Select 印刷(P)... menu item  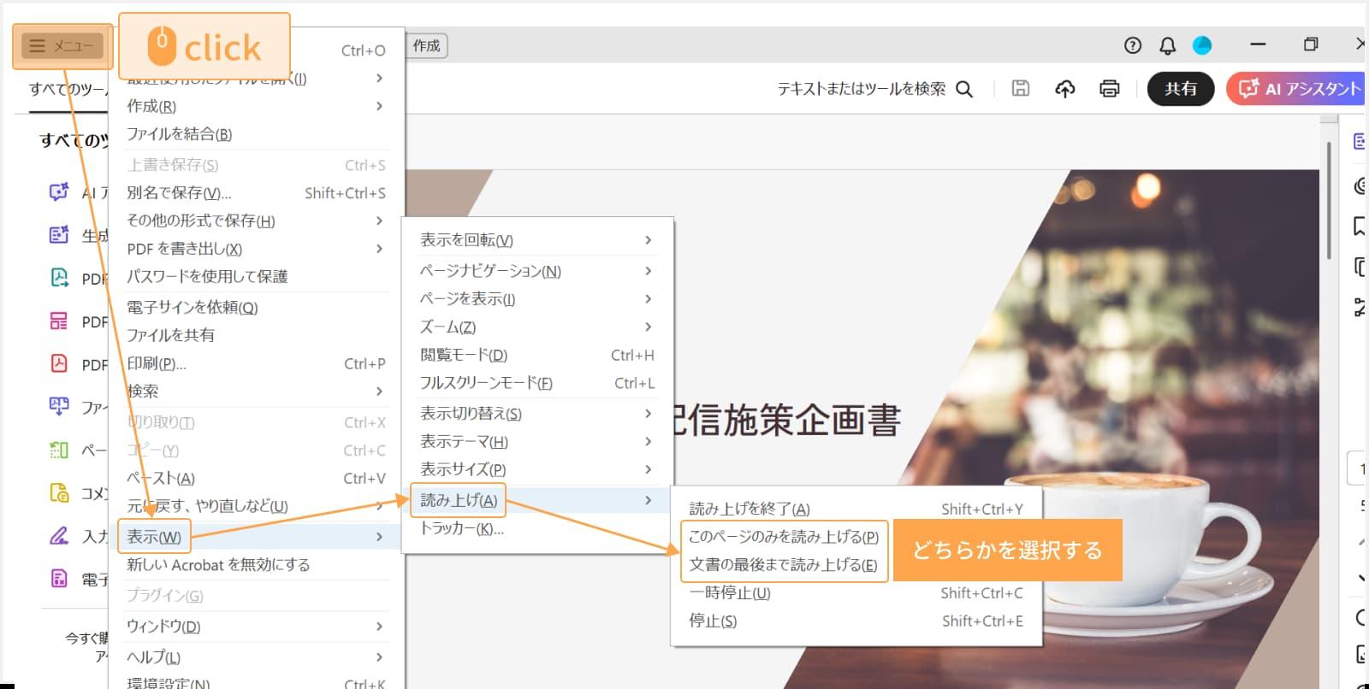pyautogui.click(x=255, y=363)
